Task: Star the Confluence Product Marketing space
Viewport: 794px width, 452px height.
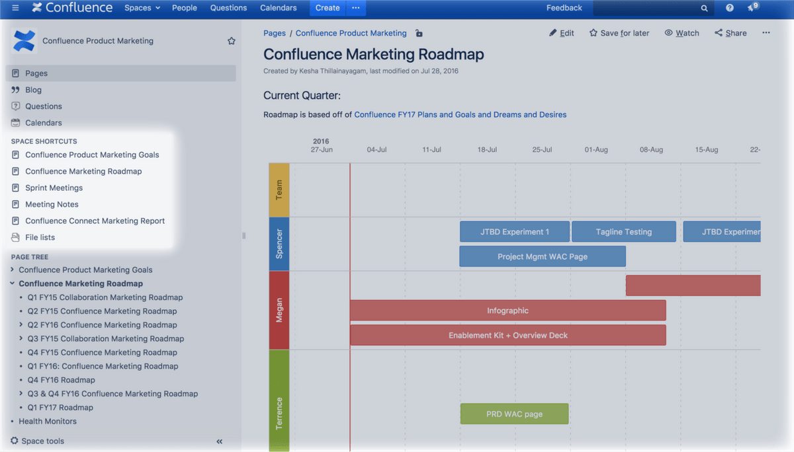Action: tap(232, 41)
